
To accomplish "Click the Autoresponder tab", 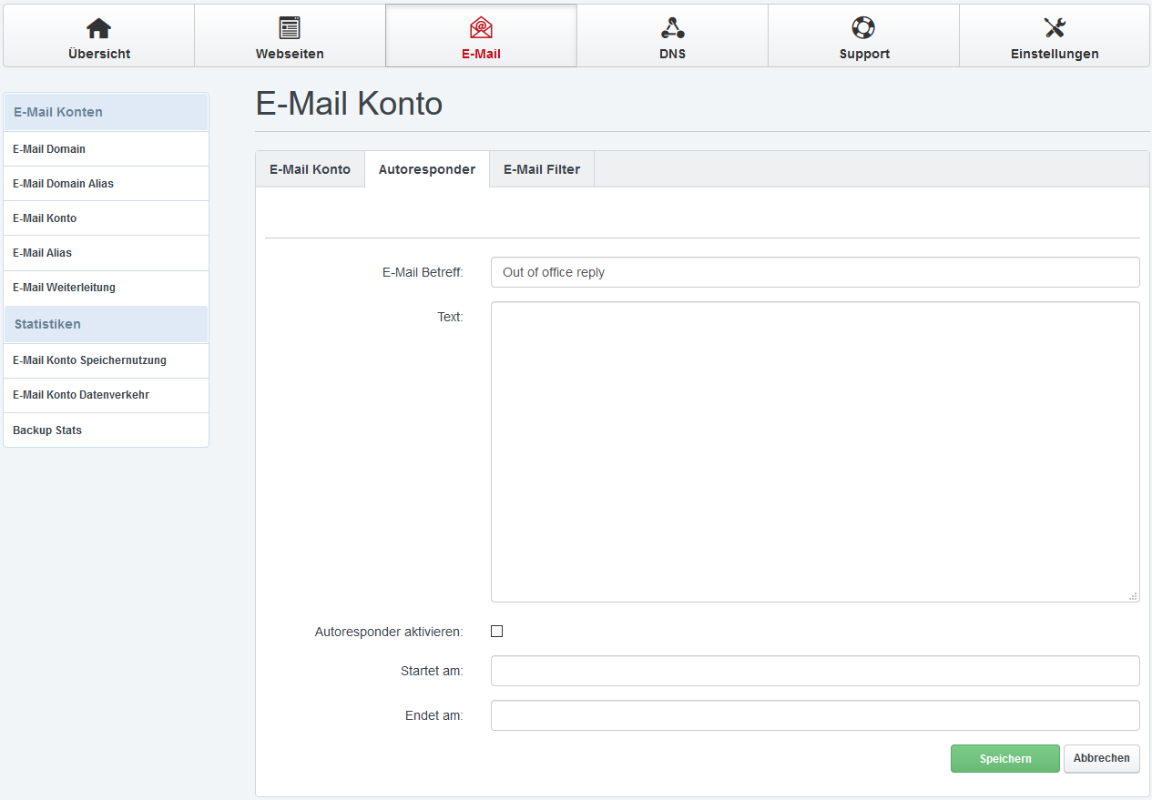I will pos(427,169).
